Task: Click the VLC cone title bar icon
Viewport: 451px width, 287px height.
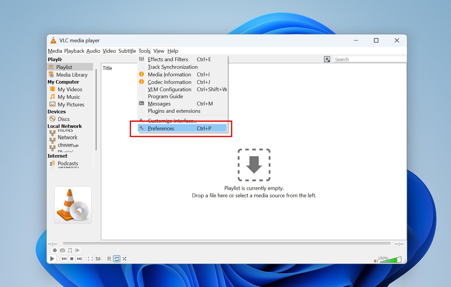Action: coord(53,40)
